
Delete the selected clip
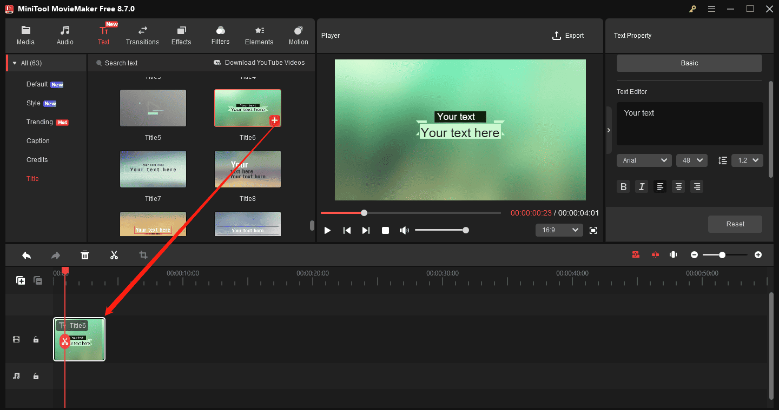[x=85, y=255]
